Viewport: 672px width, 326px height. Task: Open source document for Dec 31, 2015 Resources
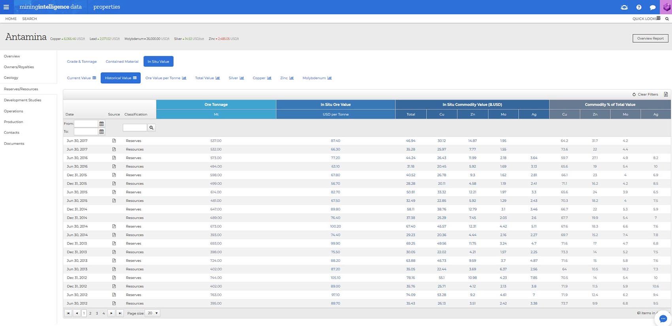(114, 184)
